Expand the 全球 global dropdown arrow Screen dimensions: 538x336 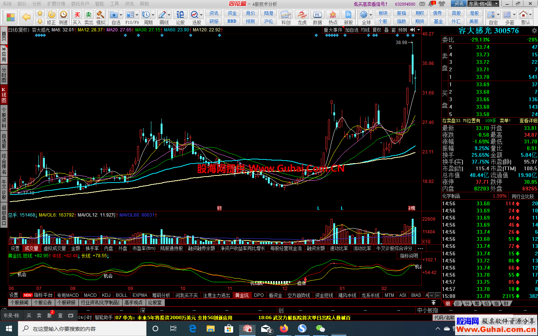371,15
